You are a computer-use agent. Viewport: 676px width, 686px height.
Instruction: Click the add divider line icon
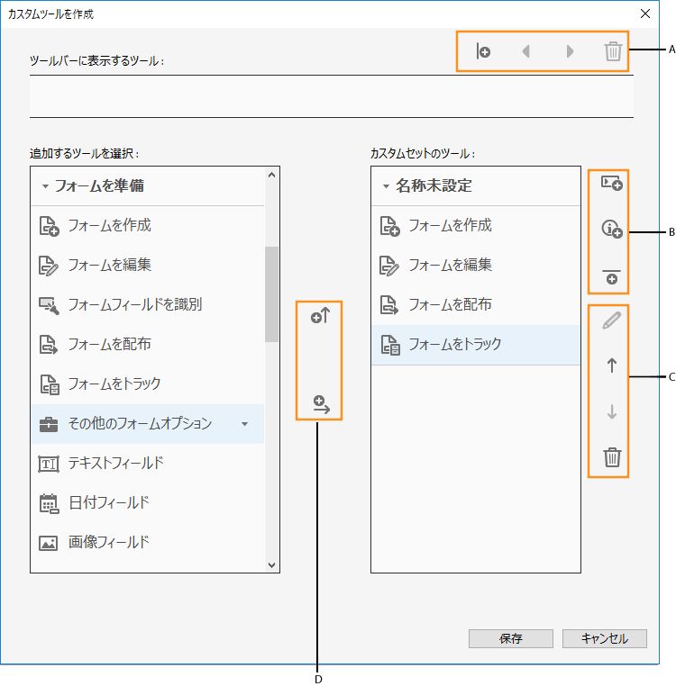tap(612, 276)
